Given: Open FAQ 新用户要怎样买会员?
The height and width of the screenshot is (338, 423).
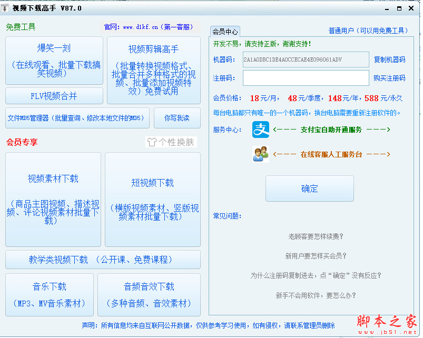Looking at the screenshot, I should click(316, 256).
